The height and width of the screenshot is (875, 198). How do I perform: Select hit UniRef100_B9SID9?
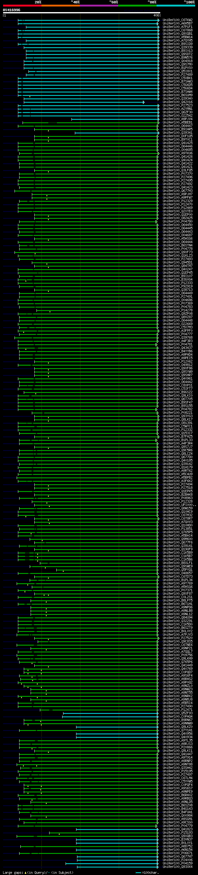[x=178, y=44]
